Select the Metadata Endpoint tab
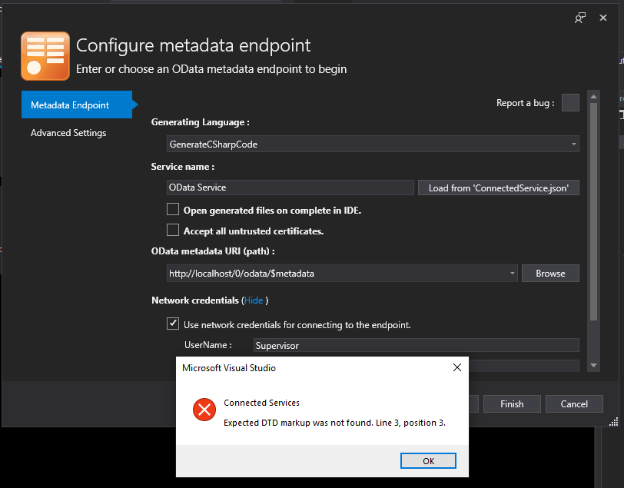The width and height of the screenshot is (624, 488). pyautogui.click(x=77, y=105)
